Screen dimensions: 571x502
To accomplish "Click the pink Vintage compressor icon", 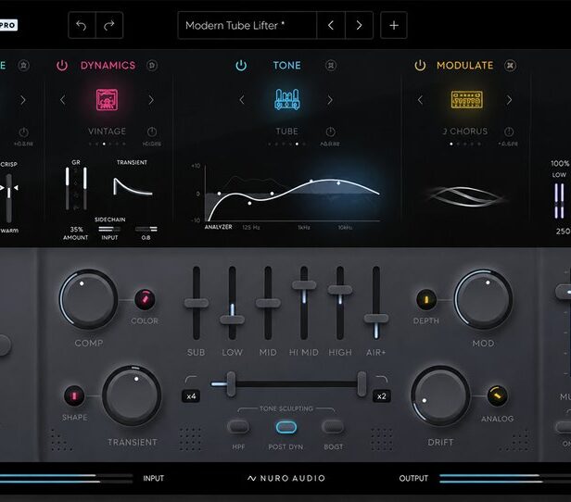I will (x=108, y=99).
